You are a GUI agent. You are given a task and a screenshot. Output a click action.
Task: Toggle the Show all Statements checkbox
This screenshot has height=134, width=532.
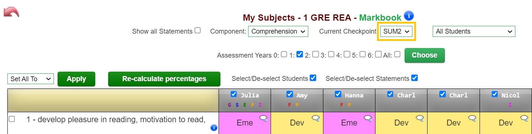pos(198,31)
